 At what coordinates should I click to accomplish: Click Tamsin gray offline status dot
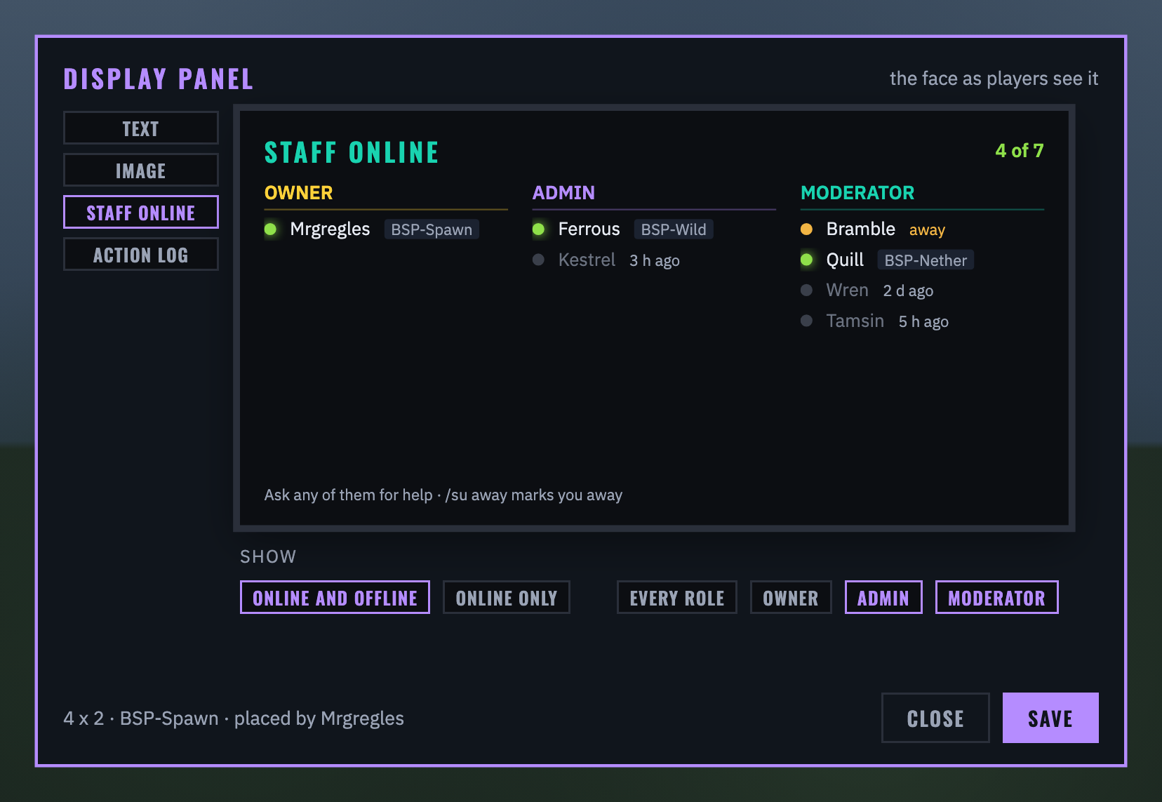pos(806,321)
